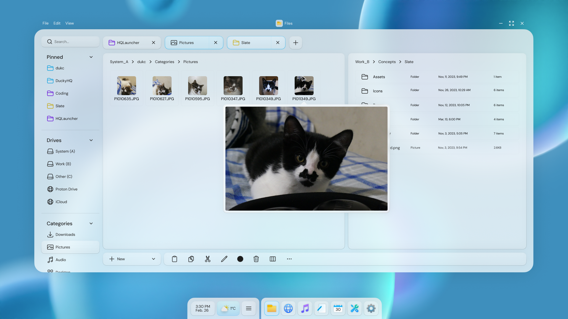Close the Slate tab
Viewport: 568px width, 319px height.
[278, 43]
